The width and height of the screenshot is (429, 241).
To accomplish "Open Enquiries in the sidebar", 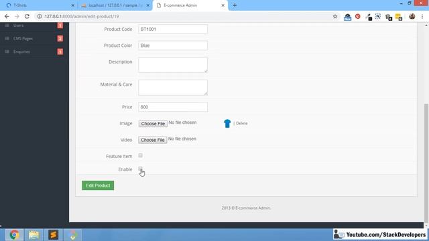I will coord(21,52).
